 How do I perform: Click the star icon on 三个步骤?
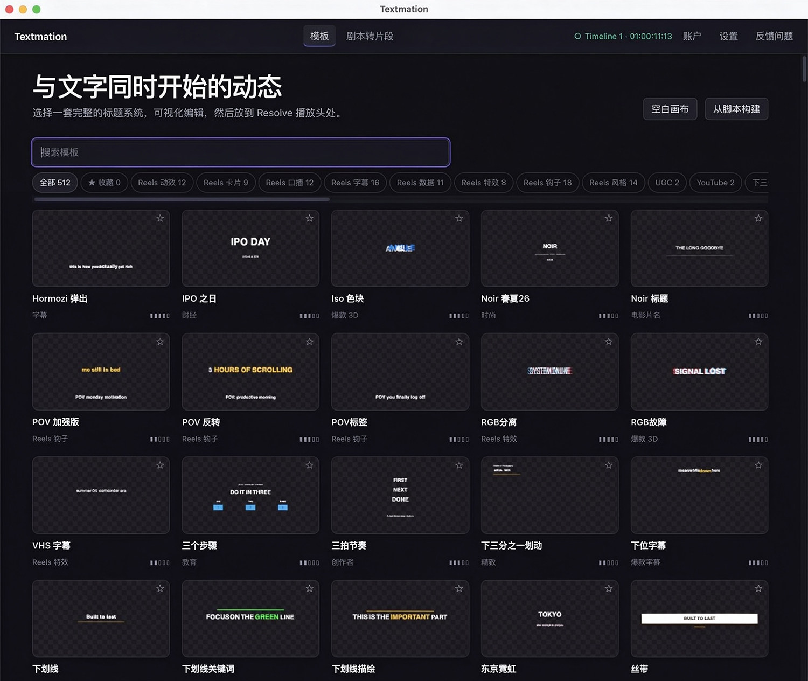[309, 465]
